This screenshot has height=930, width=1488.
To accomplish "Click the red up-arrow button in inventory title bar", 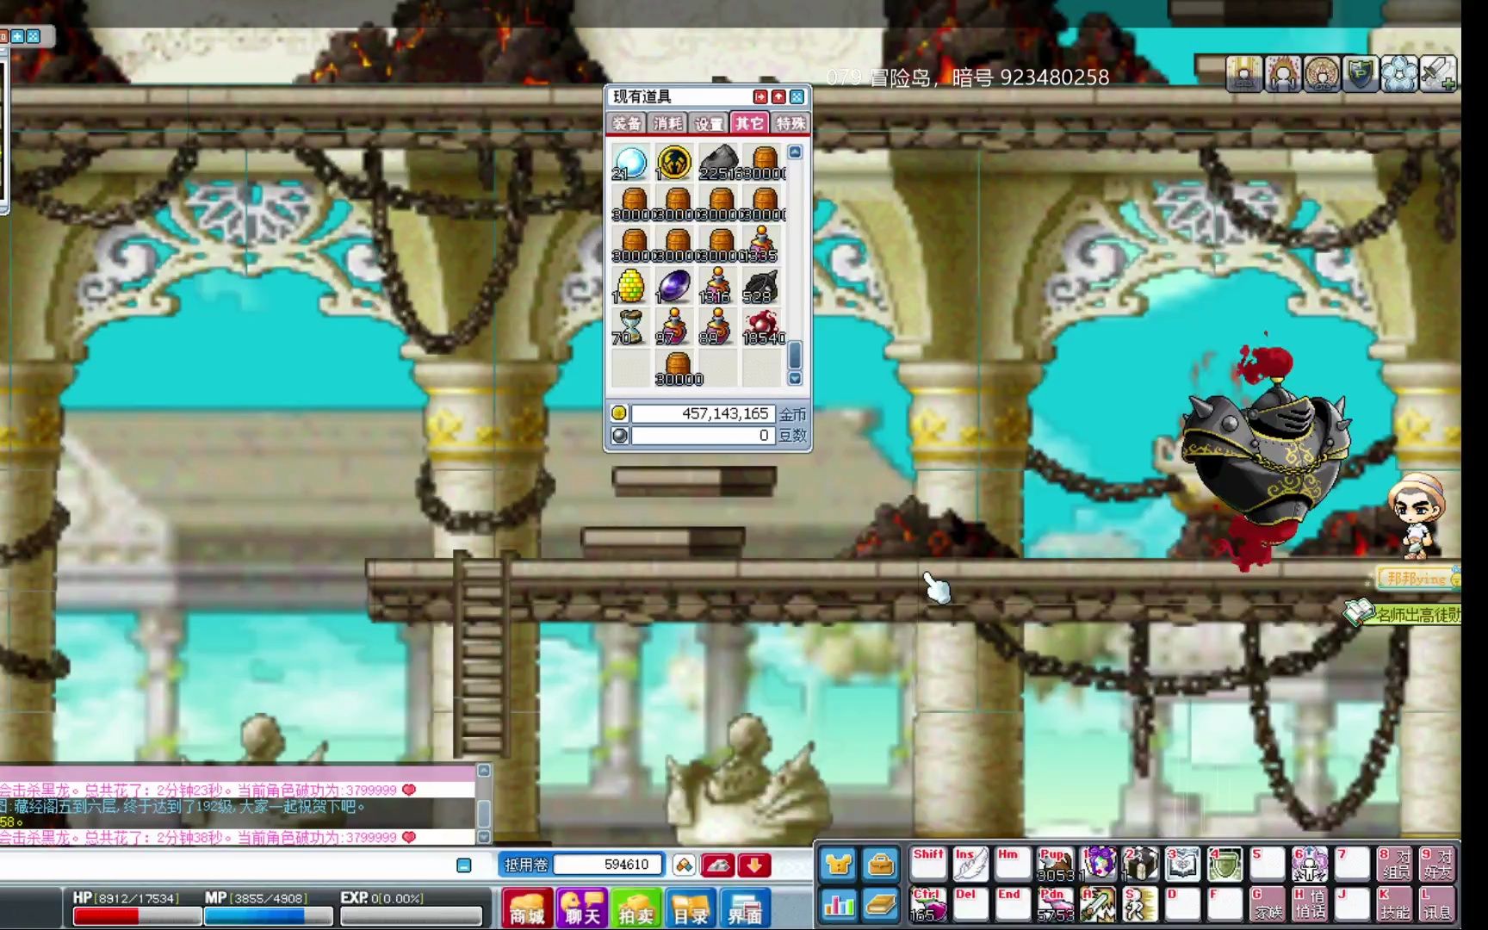I will (778, 96).
